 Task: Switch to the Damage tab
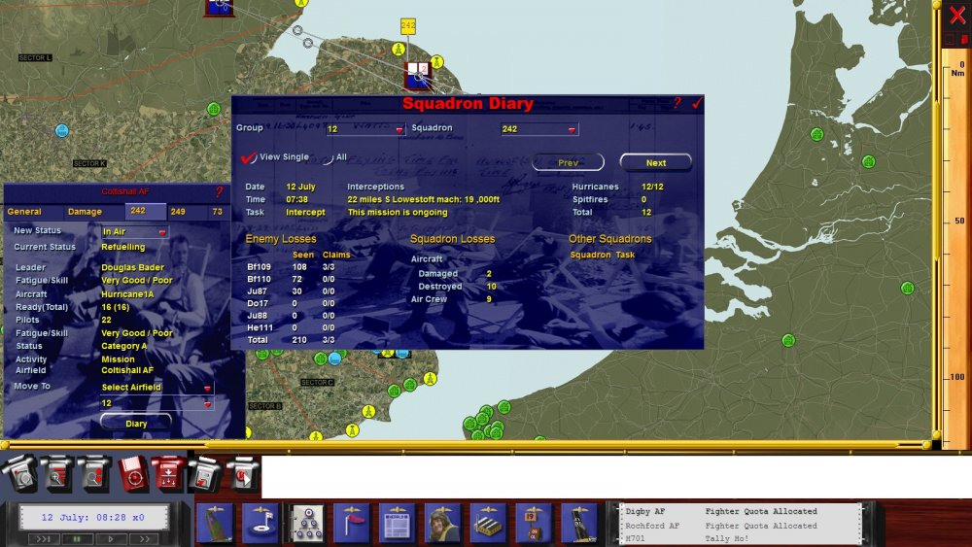tap(85, 212)
